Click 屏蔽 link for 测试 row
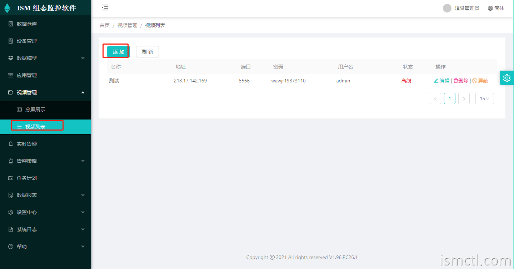 pos(480,81)
